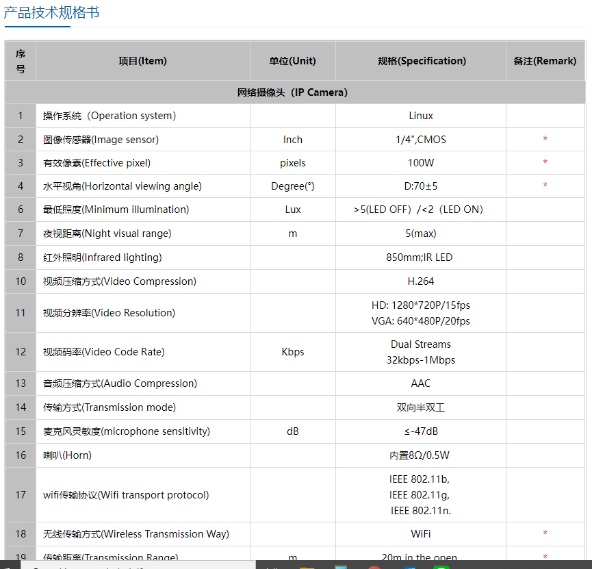
Task: Click the 项目(Item) column header
Action: click(142, 61)
